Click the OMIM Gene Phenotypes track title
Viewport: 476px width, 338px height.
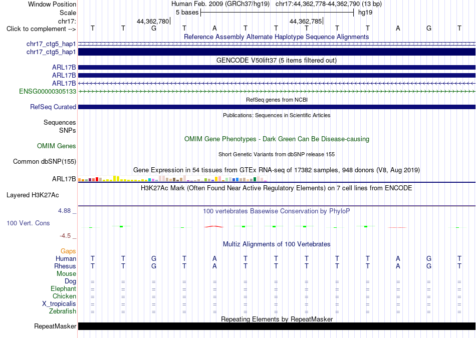click(x=277, y=139)
